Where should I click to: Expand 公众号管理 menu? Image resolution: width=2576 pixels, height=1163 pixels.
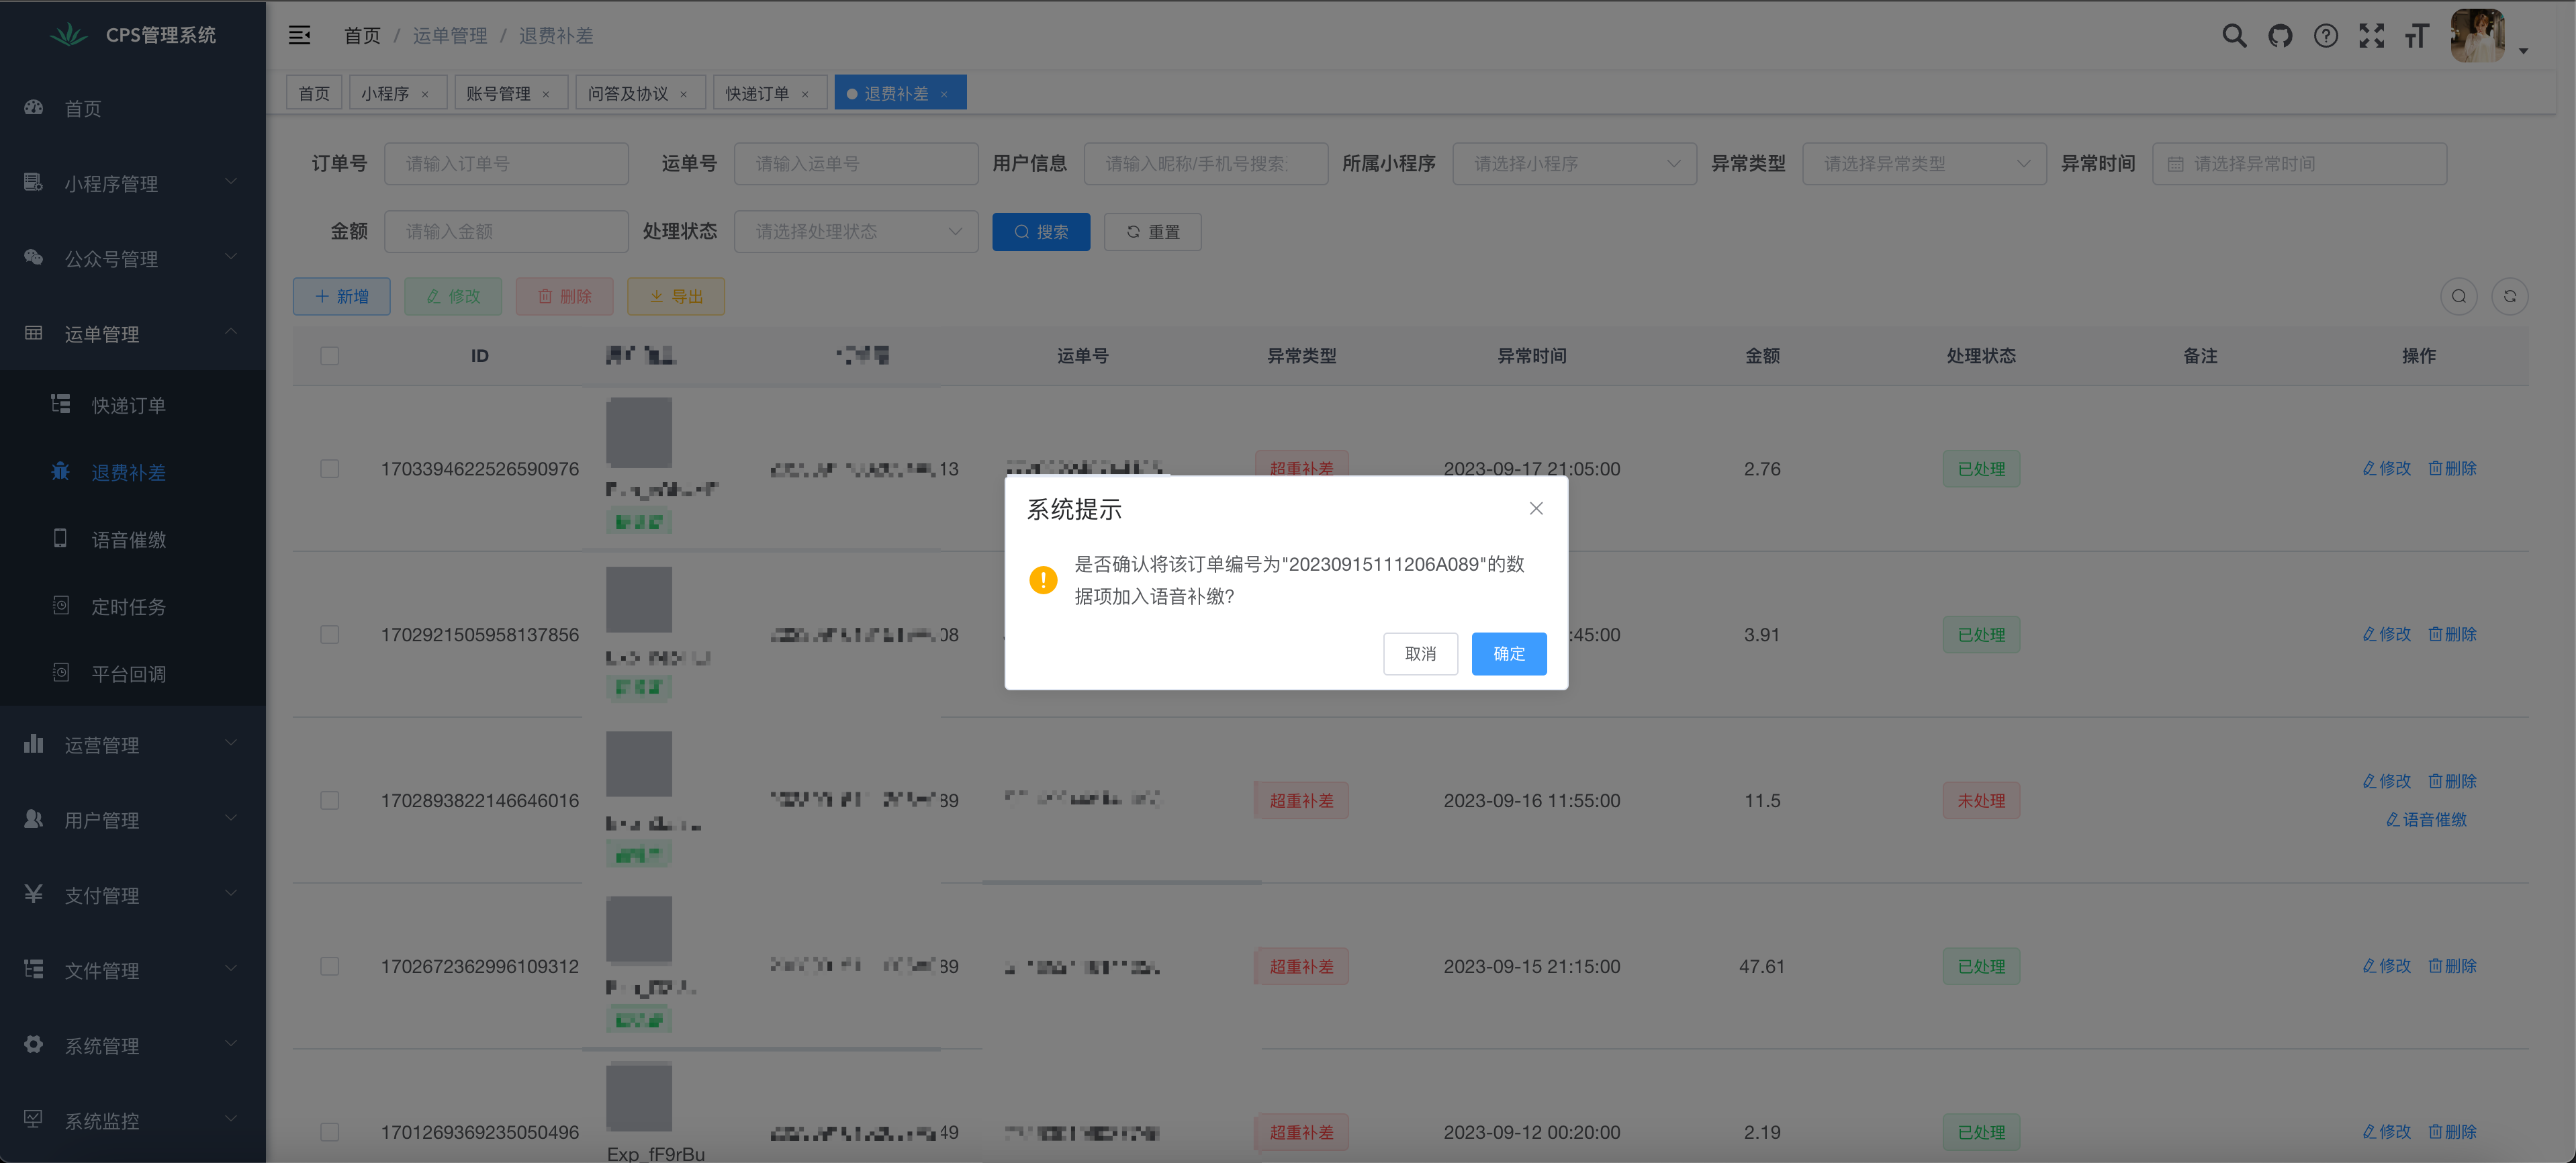(133, 259)
